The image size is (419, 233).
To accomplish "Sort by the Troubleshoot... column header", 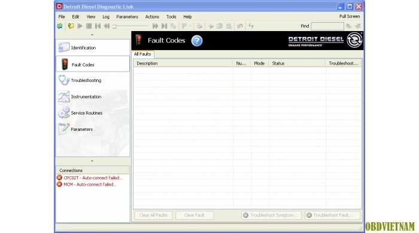I will coord(344,63).
